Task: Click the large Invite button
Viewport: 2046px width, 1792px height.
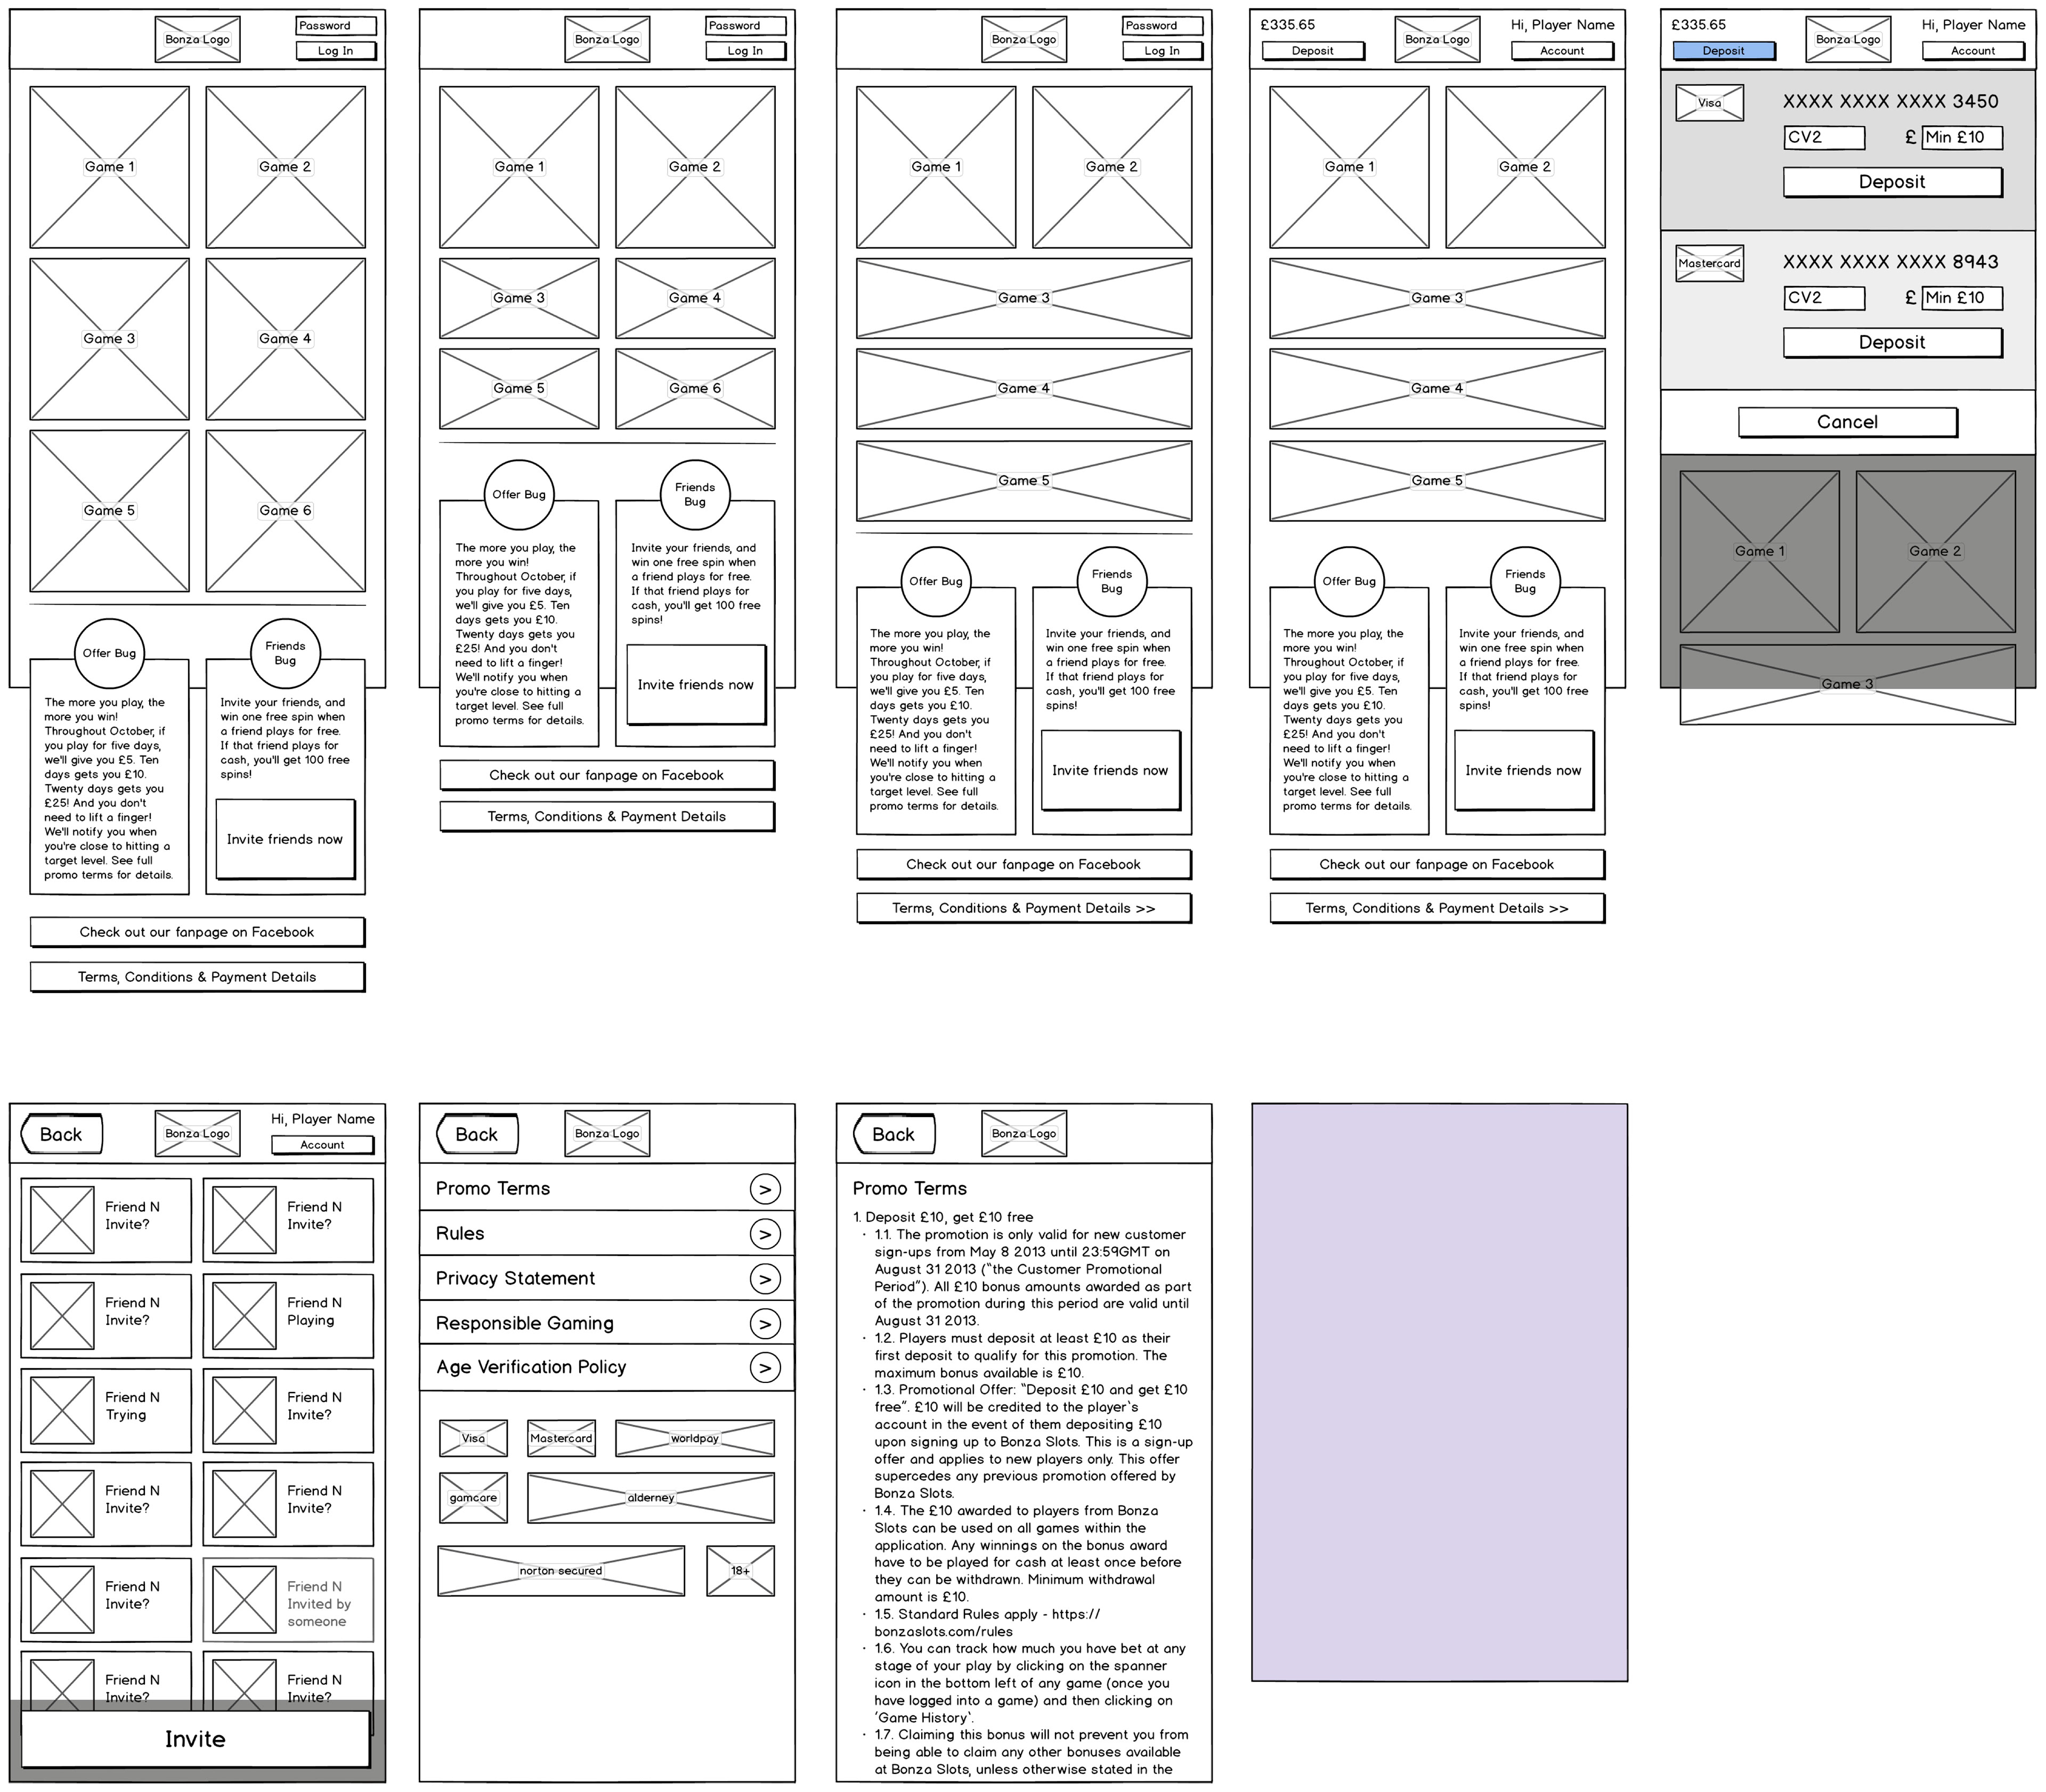Action: click(195, 1739)
